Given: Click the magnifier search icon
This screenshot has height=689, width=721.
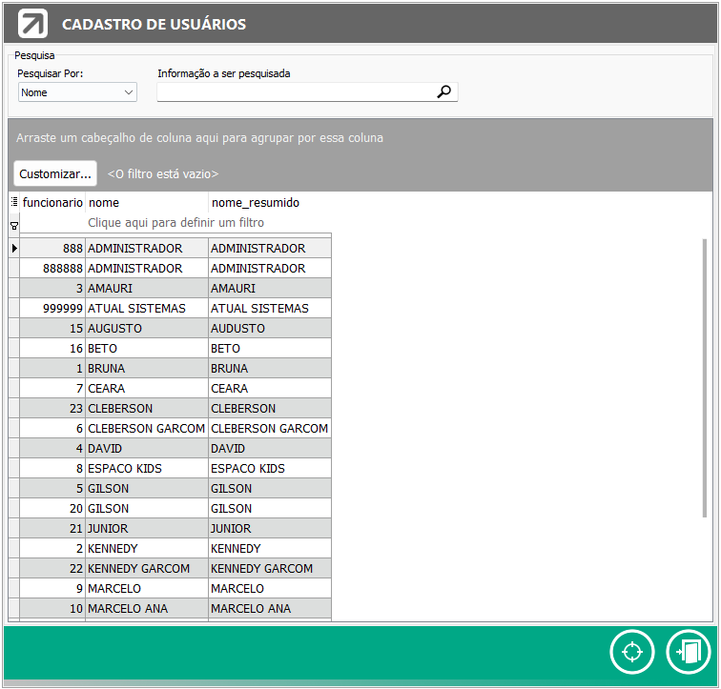Looking at the screenshot, I should coord(443,91).
